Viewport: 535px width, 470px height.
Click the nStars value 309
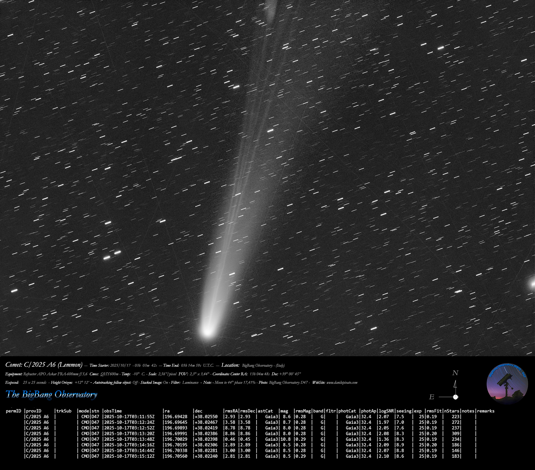(x=455, y=434)
